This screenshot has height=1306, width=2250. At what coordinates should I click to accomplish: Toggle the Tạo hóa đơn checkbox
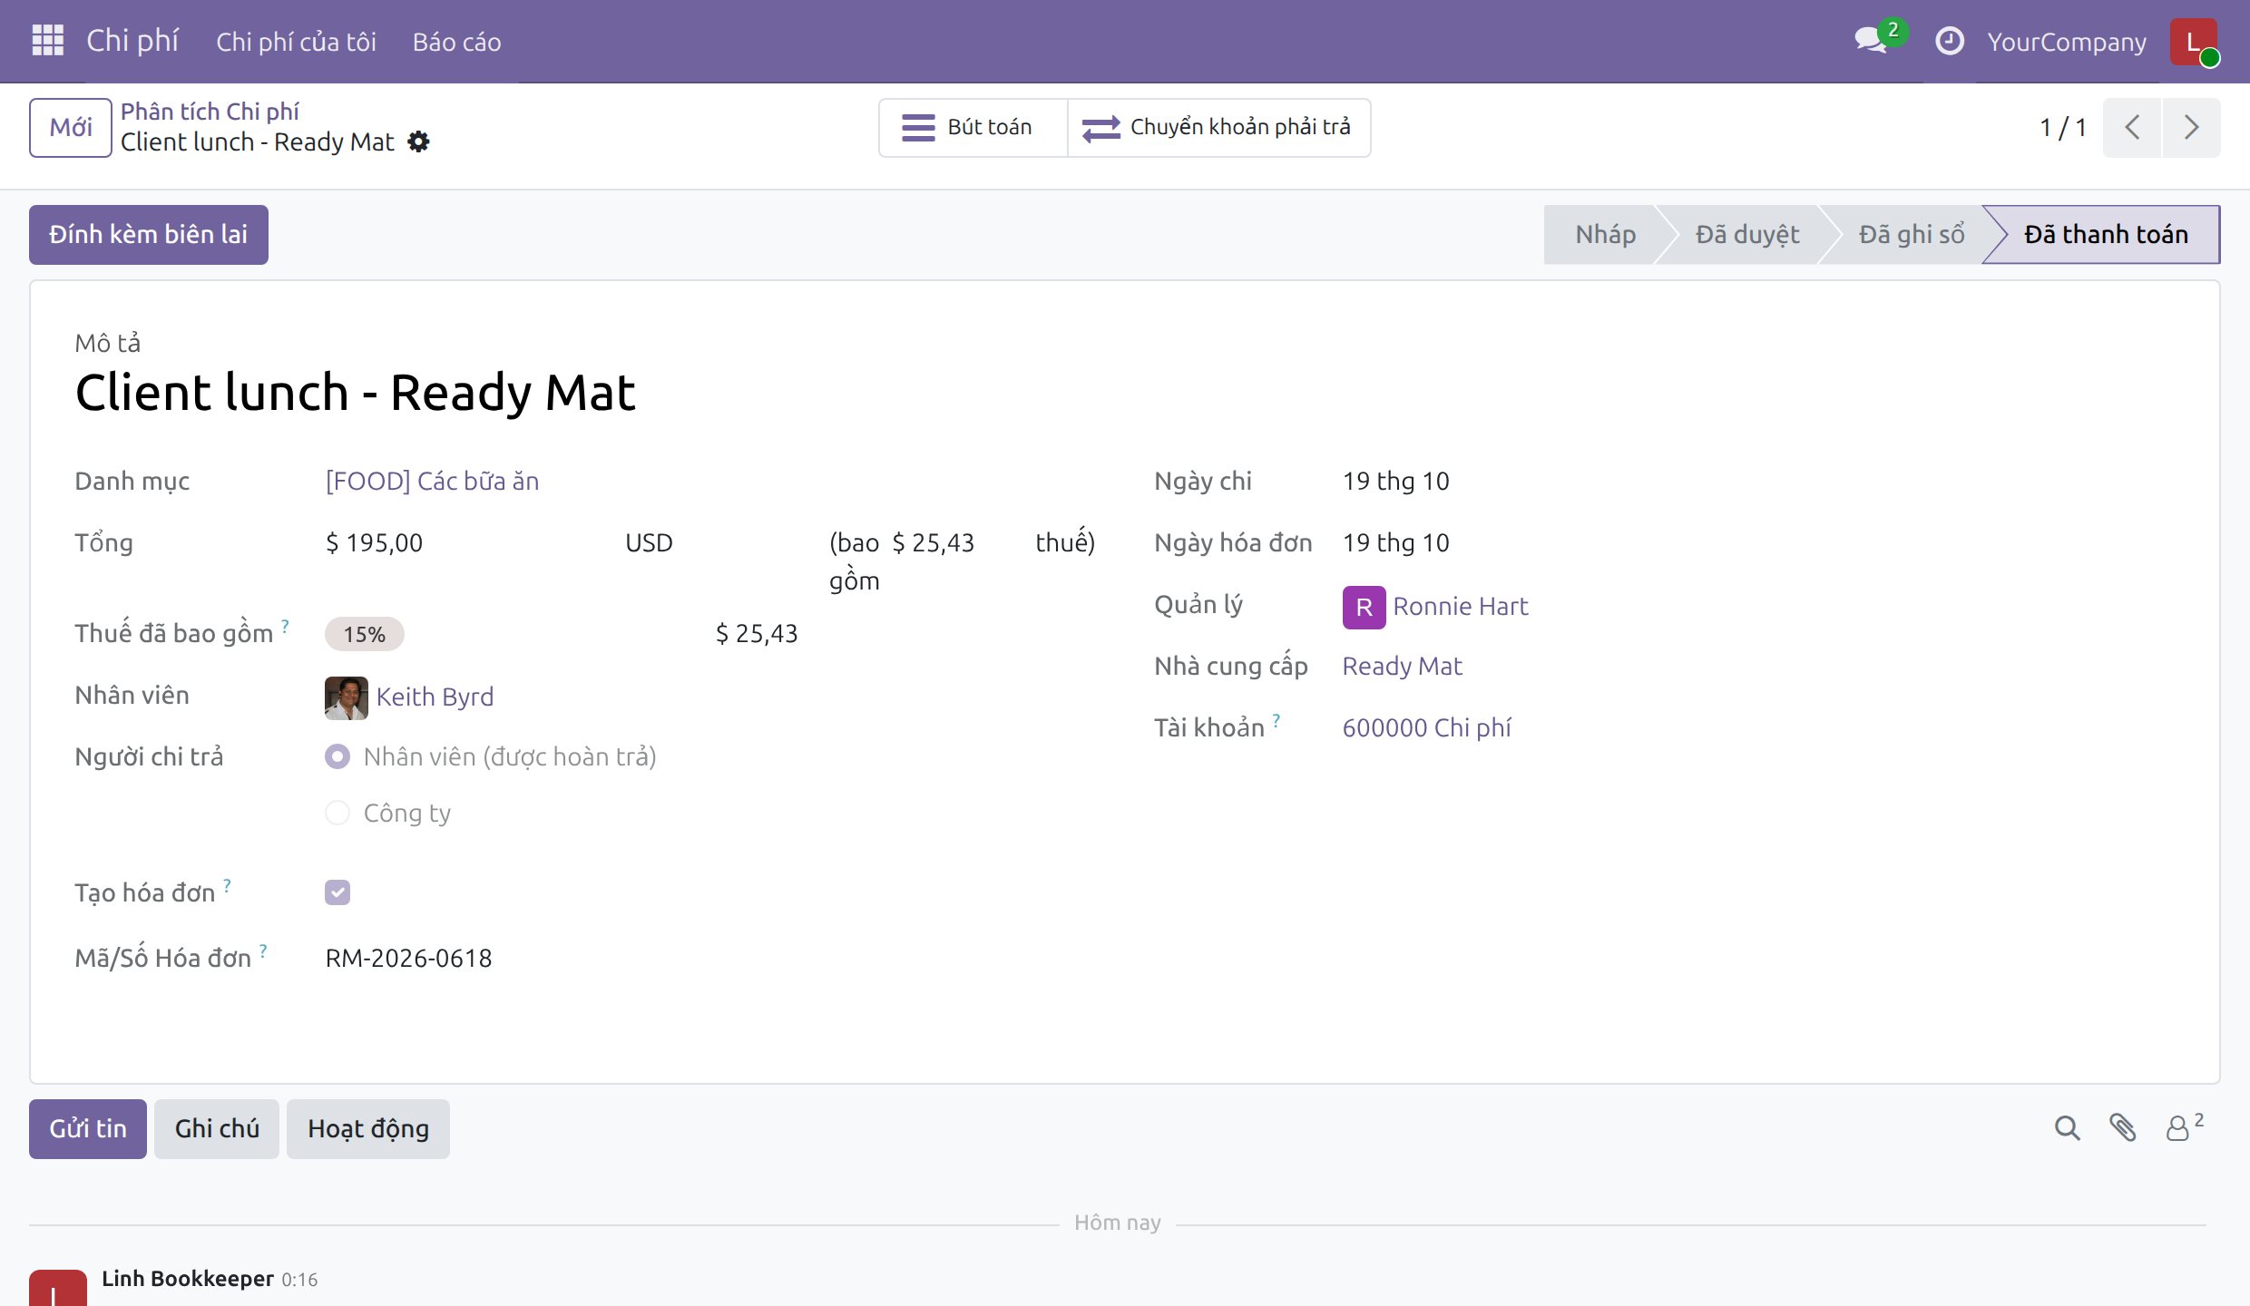[x=337, y=892]
